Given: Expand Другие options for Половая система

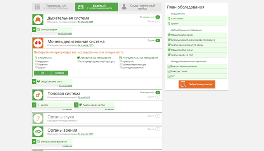Looking at the screenshot, I should point(158,97).
